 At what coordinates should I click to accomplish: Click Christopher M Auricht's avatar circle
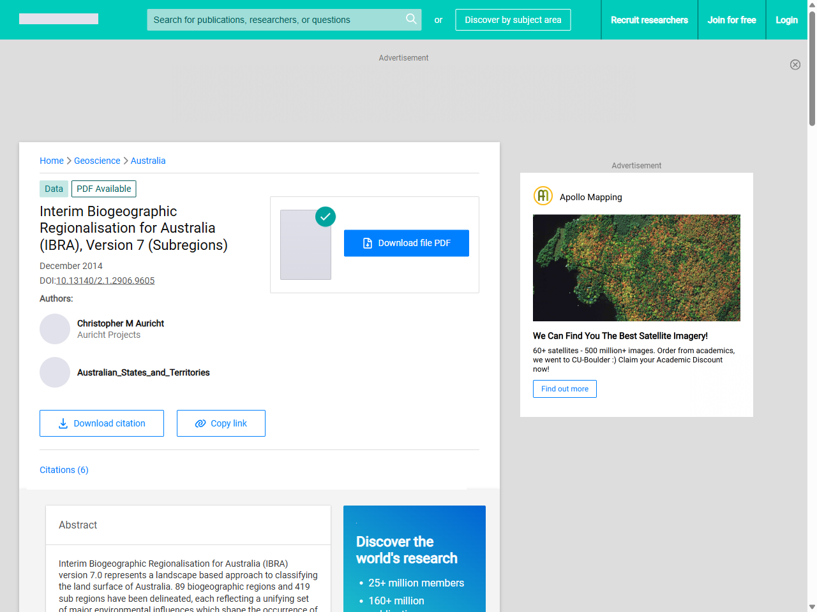click(x=55, y=329)
